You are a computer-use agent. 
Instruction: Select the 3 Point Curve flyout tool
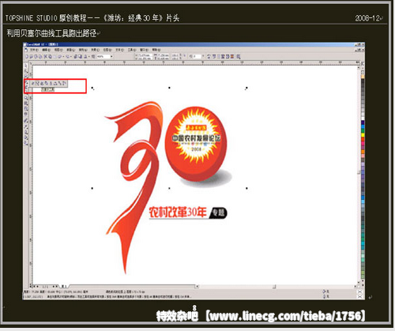[55, 83]
